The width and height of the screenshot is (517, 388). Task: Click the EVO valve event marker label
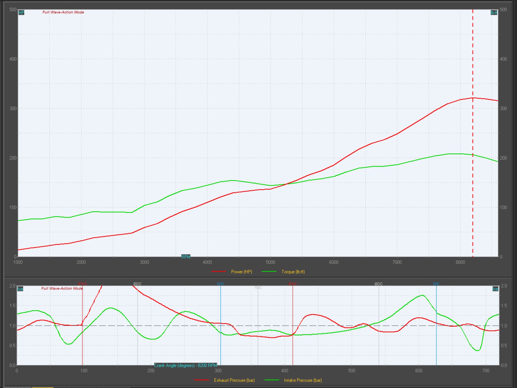[x=83, y=284]
